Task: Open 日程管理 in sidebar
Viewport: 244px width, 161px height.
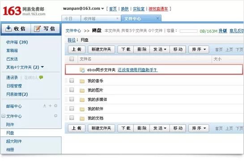Action: [14, 86]
